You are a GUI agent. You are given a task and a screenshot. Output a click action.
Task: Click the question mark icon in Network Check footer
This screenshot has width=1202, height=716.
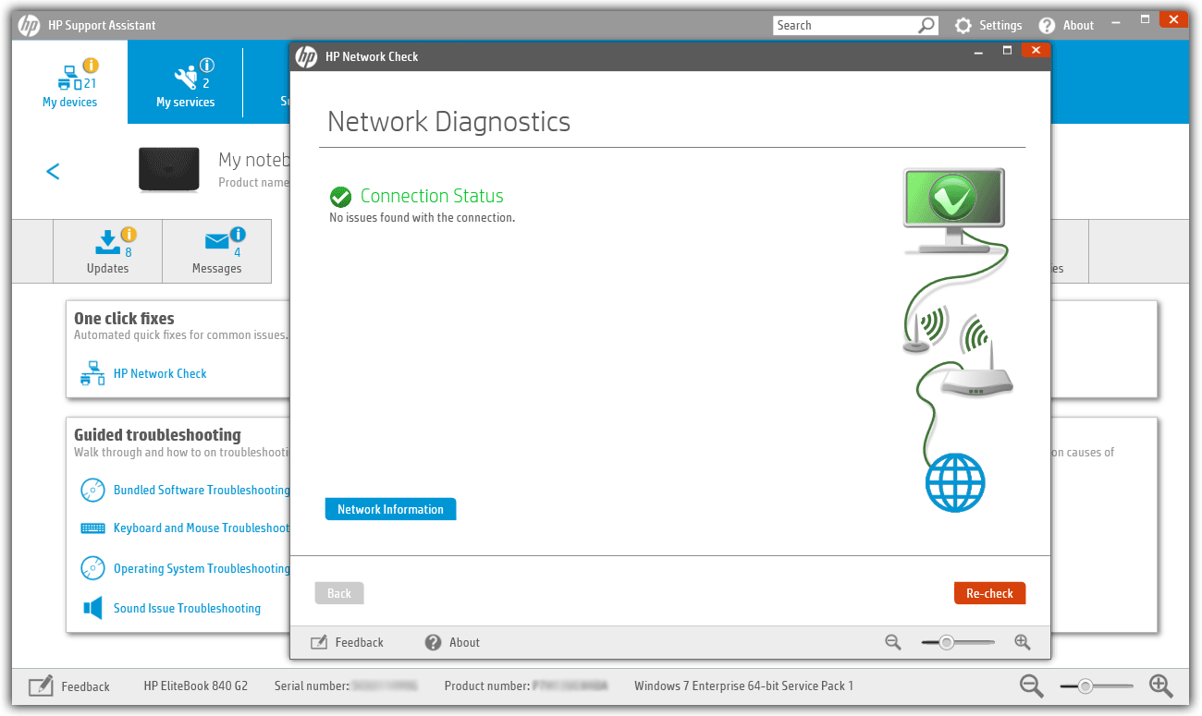433,642
